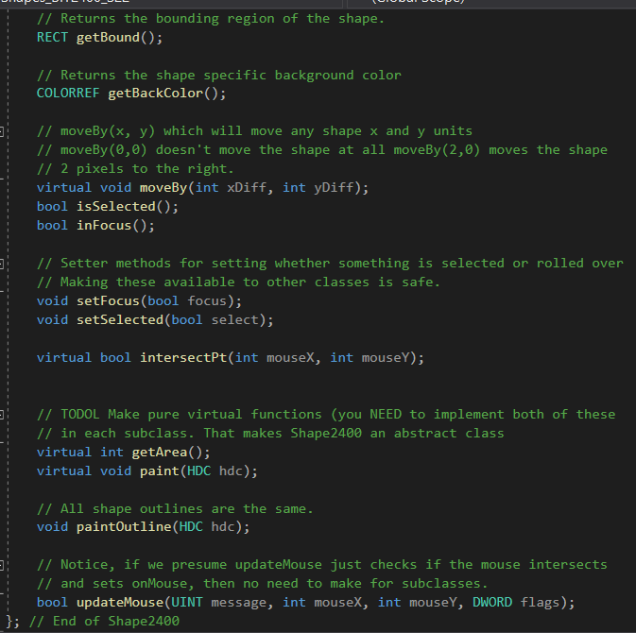Click the select parameter of setSelected
Screen dimensions: 636x633
tap(235, 320)
